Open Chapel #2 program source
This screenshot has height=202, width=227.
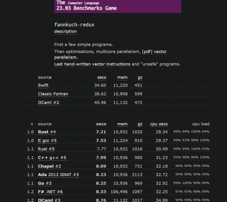(x=49, y=166)
